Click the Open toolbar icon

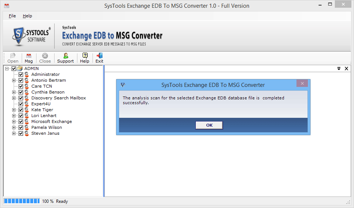(x=13, y=56)
